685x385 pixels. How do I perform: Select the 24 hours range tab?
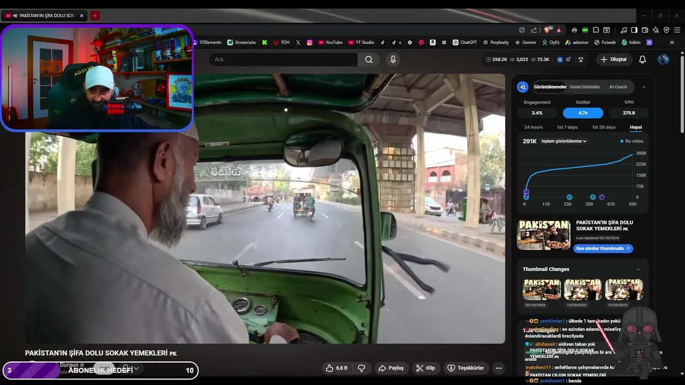[534, 127]
